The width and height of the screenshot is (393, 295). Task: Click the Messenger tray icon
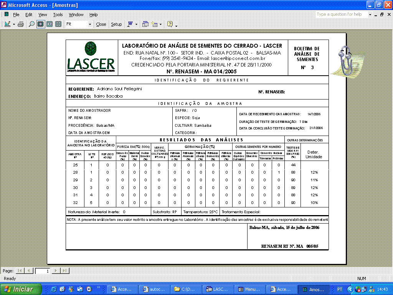click(x=372, y=290)
